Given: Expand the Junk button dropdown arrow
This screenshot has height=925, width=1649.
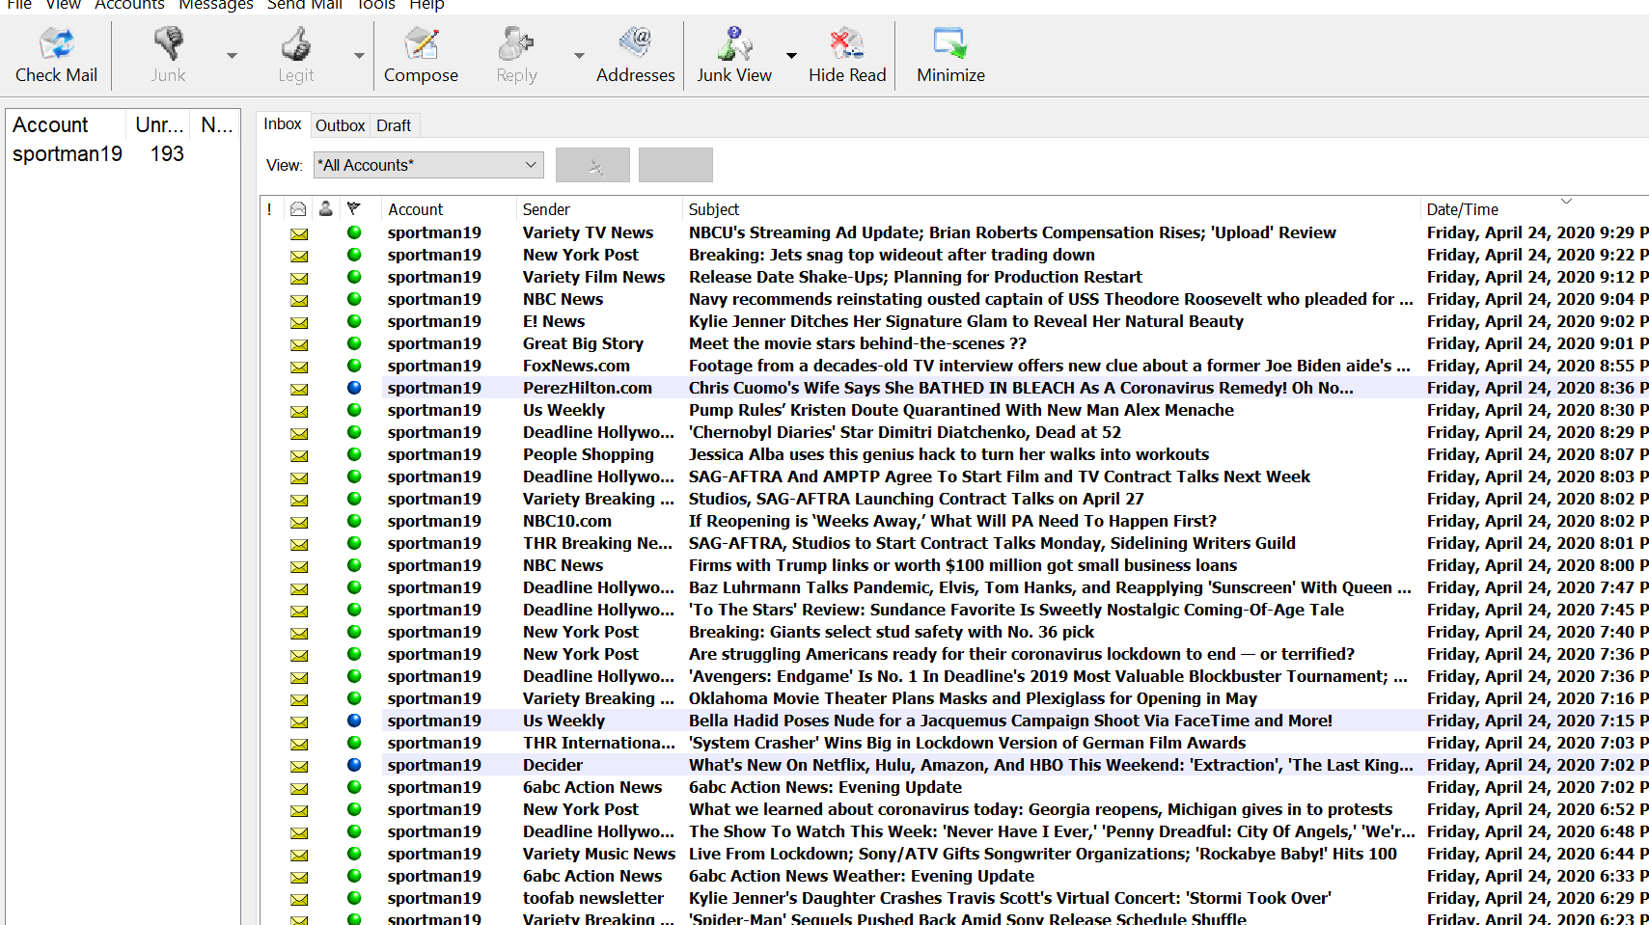Looking at the screenshot, I should click(232, 56).
